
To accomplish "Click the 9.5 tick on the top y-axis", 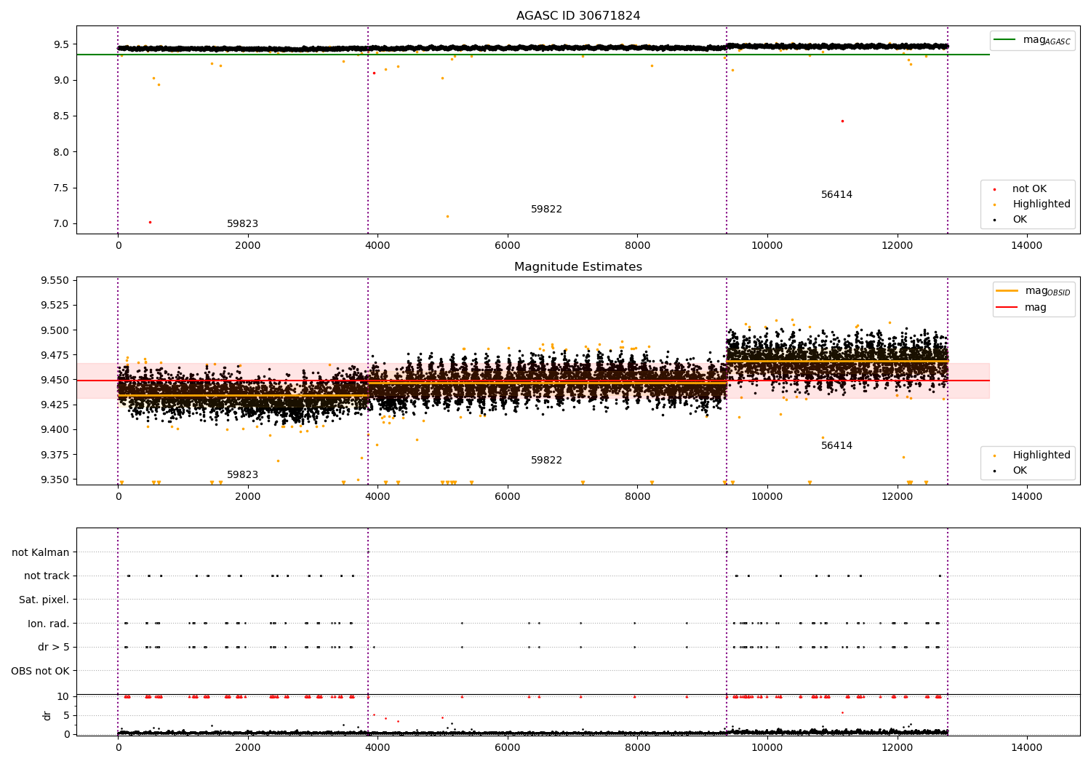I will (61, 44).
